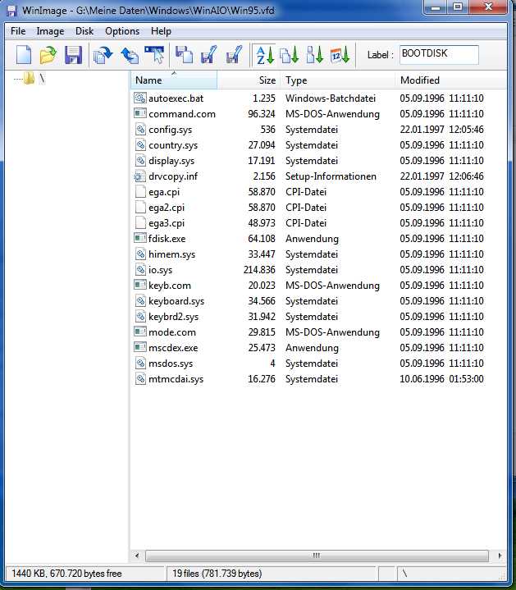
Task: Click the sort by date calendar icon
Action: [340, 55]
